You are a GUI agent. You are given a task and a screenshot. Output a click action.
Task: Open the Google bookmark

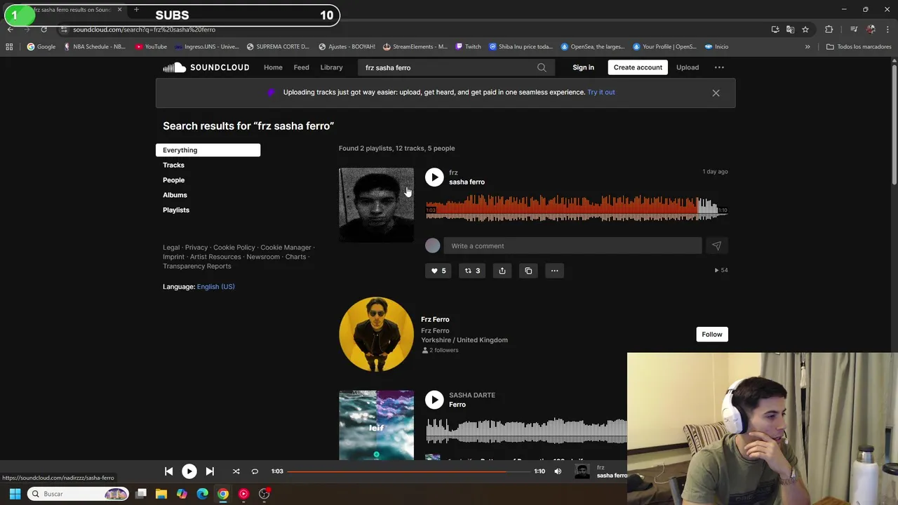tap(41, 47)
